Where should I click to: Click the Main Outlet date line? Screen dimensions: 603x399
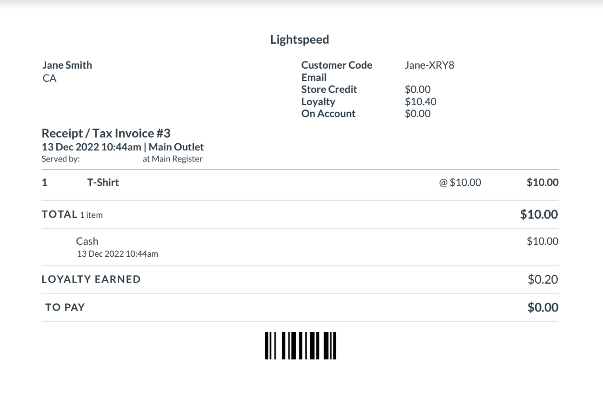click(123, 147)
